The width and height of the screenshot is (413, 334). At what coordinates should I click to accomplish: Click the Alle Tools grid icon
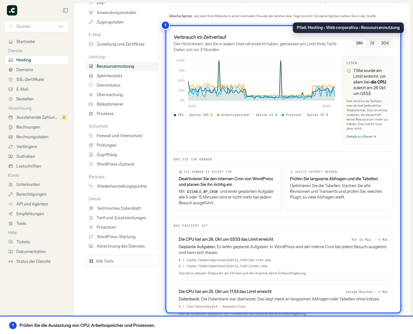click(x=91, y=261)
